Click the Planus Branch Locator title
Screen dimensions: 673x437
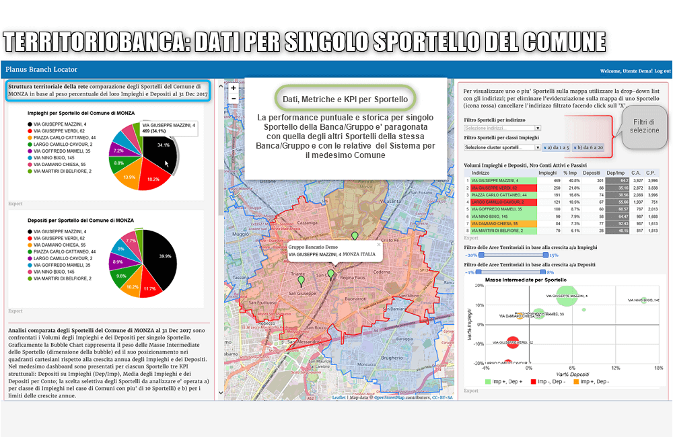pos(41,69)
